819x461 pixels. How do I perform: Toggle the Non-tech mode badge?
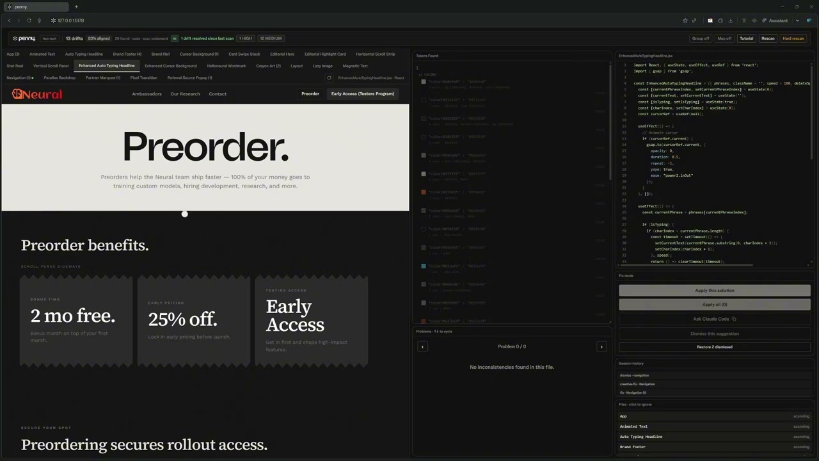tap(50, 38)
